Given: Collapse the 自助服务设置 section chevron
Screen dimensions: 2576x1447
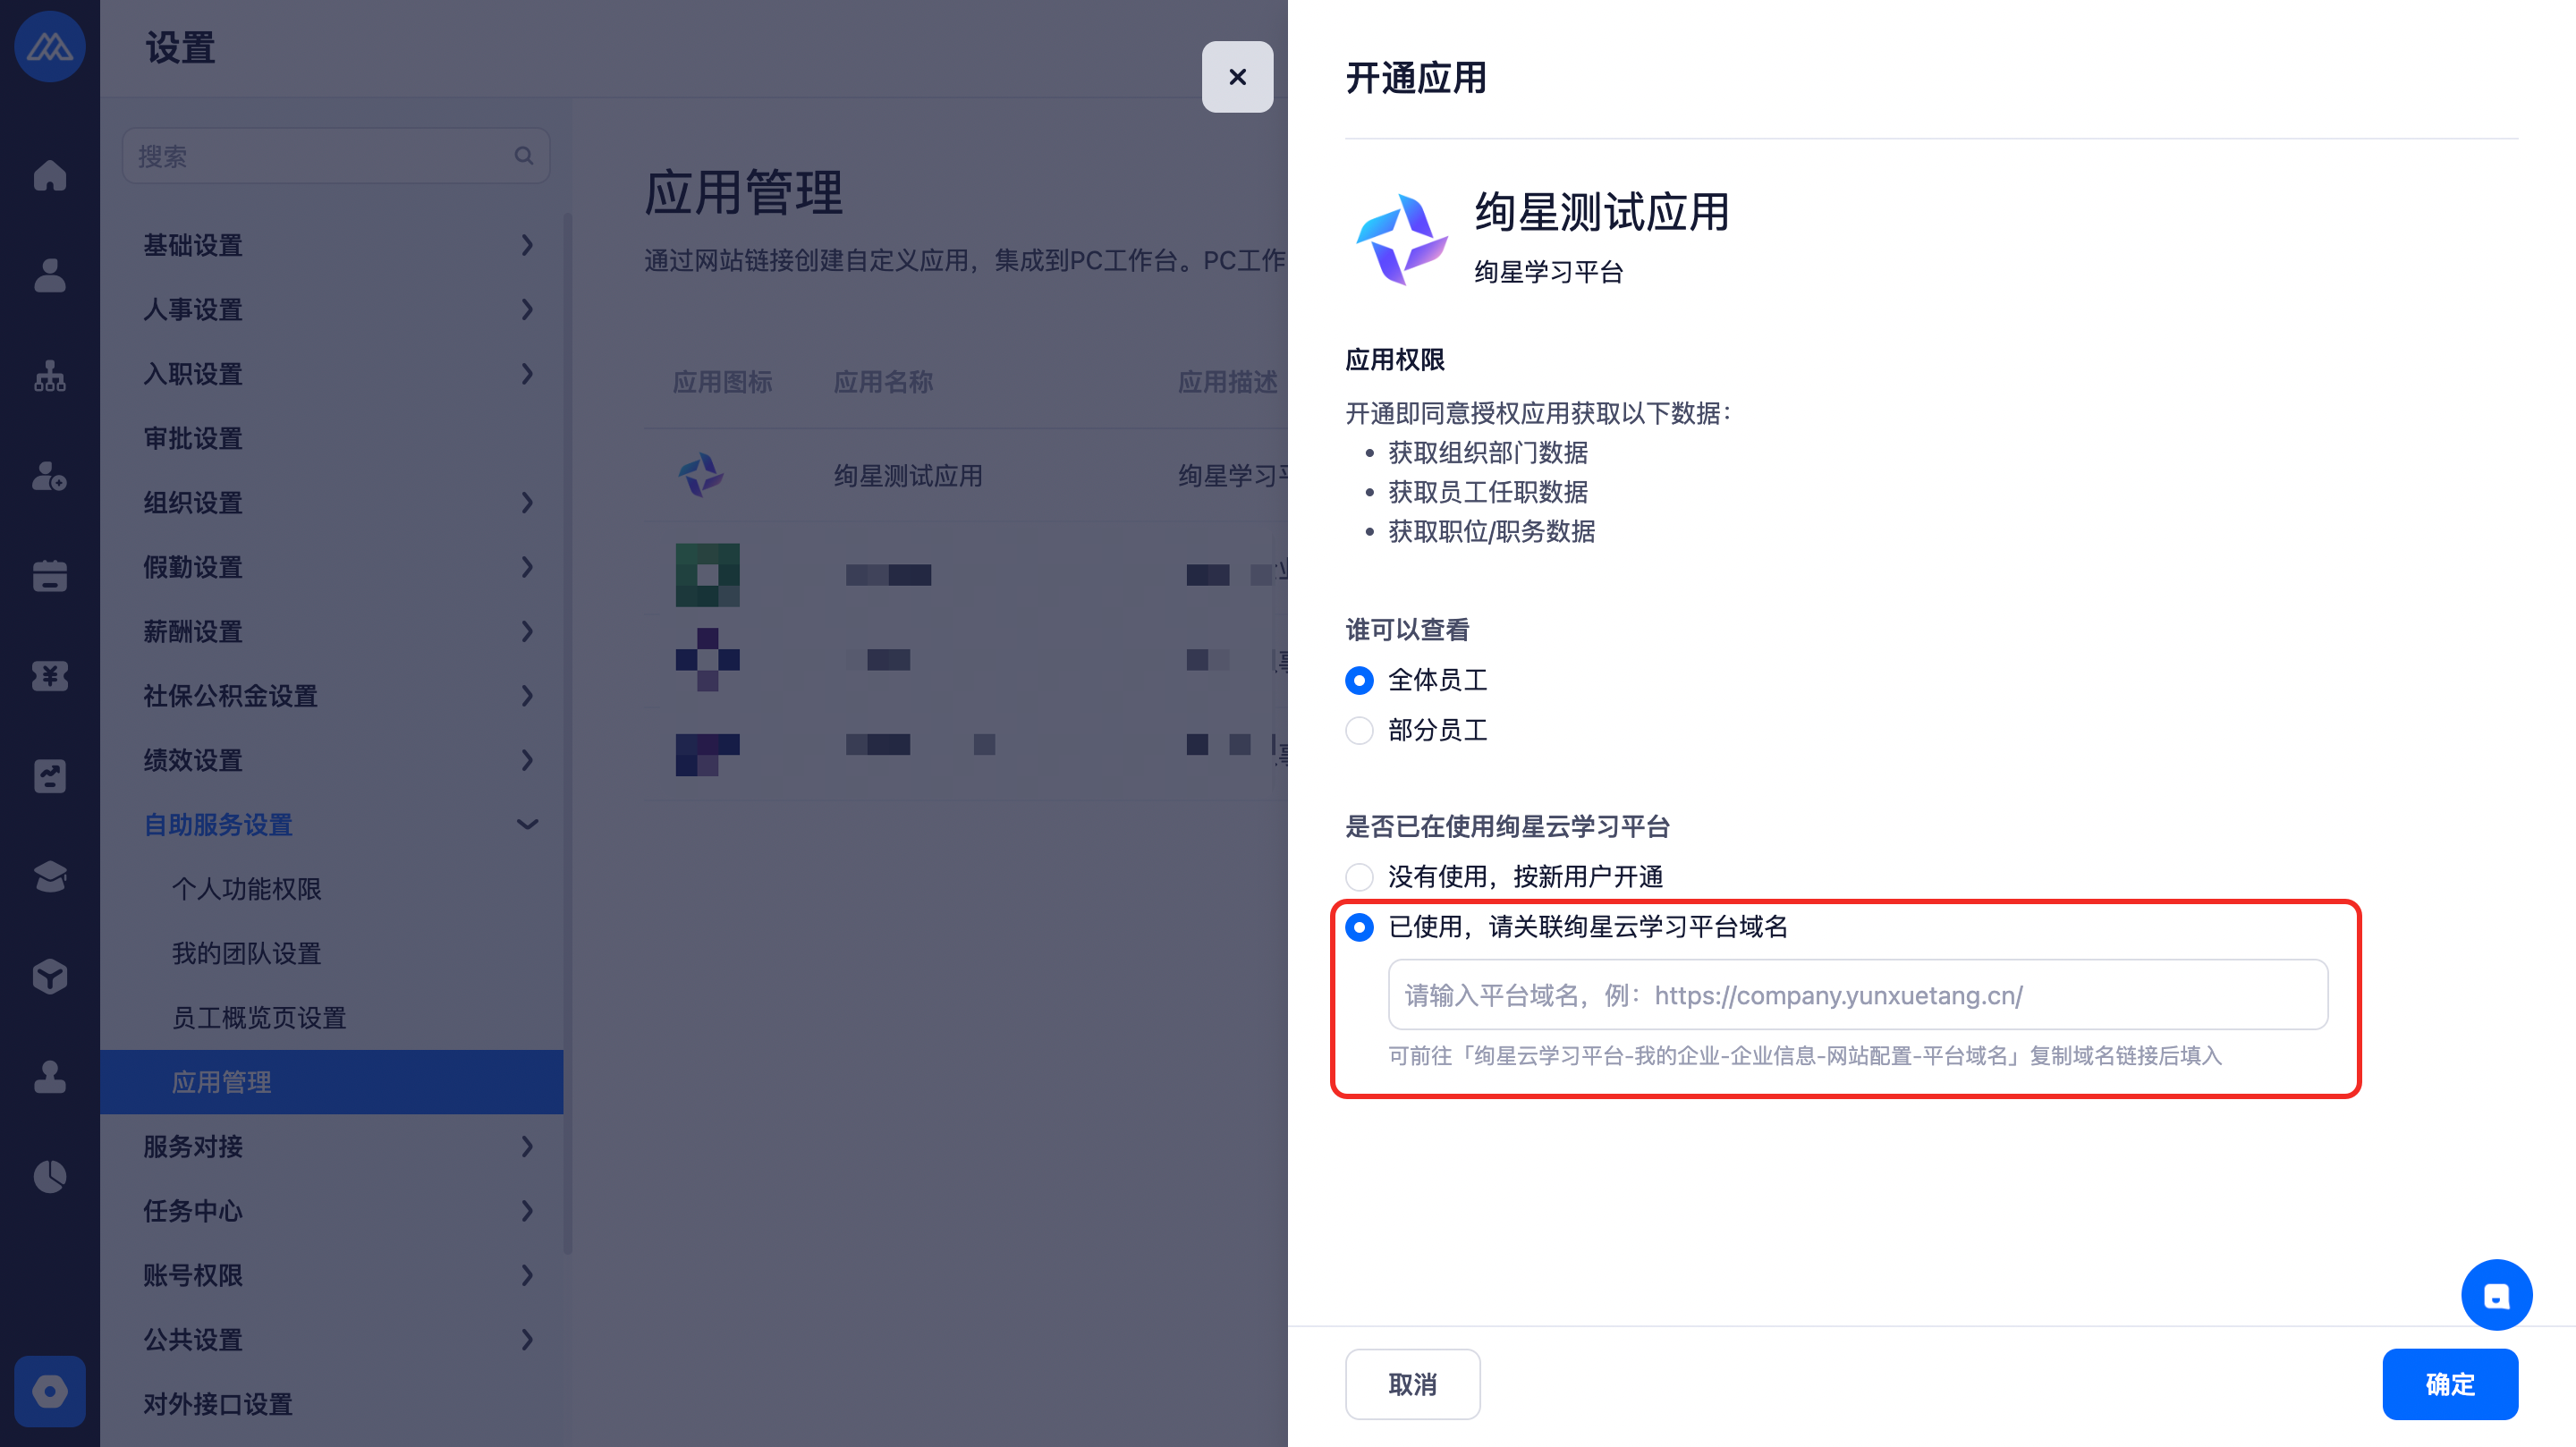Looking at the screenshot, I should pos(527,825).
